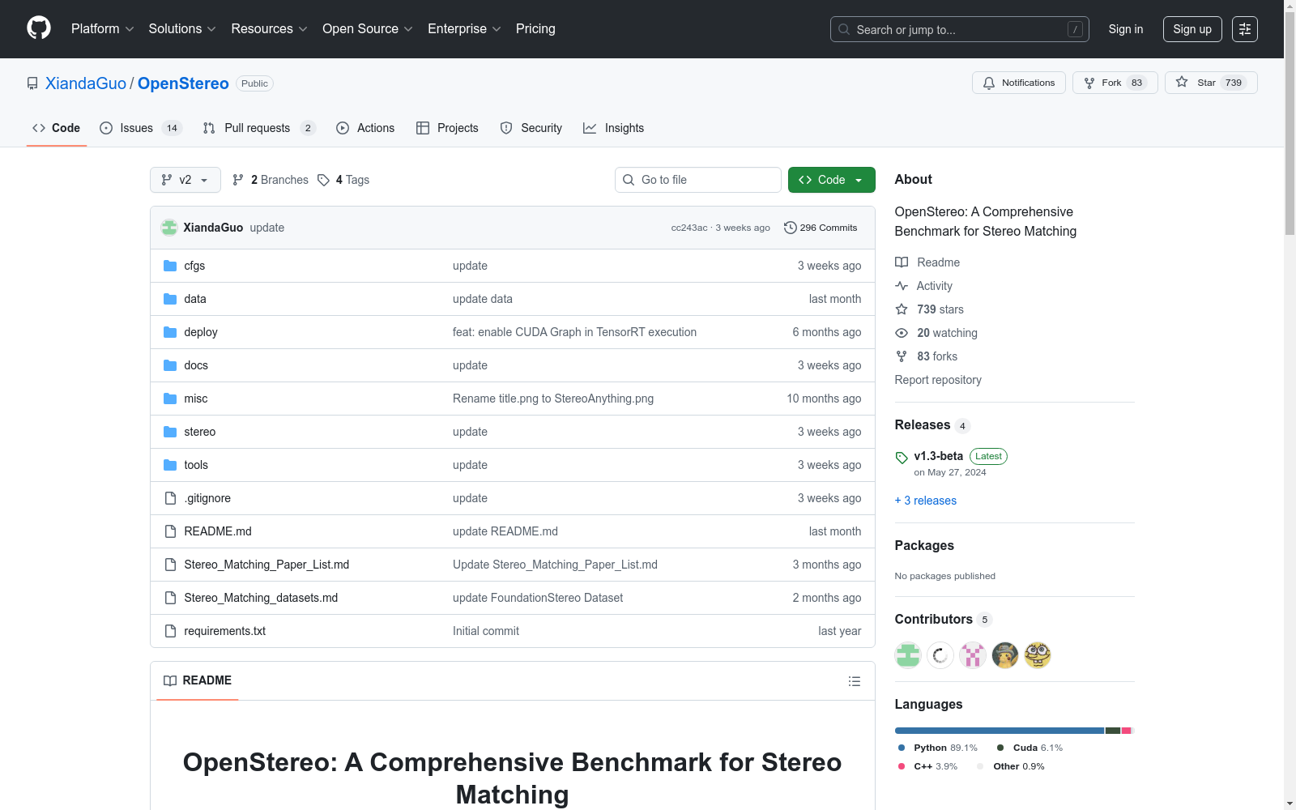Click the Sign in link
1296x810 pixels.
(x=1126, y=29)
